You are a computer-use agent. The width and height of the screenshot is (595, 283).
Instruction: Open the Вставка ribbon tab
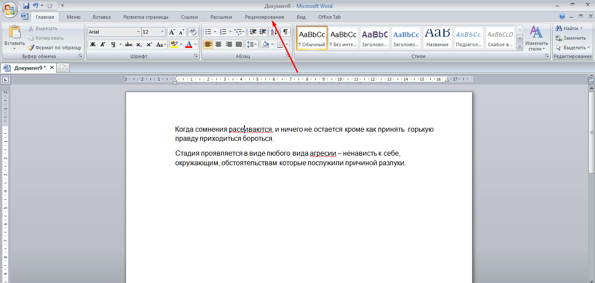click(102, 17)
